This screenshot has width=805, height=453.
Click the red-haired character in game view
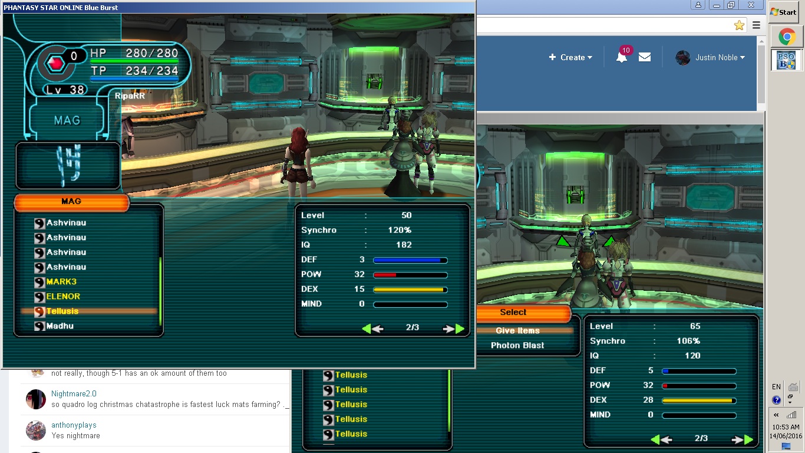point(299,162)
